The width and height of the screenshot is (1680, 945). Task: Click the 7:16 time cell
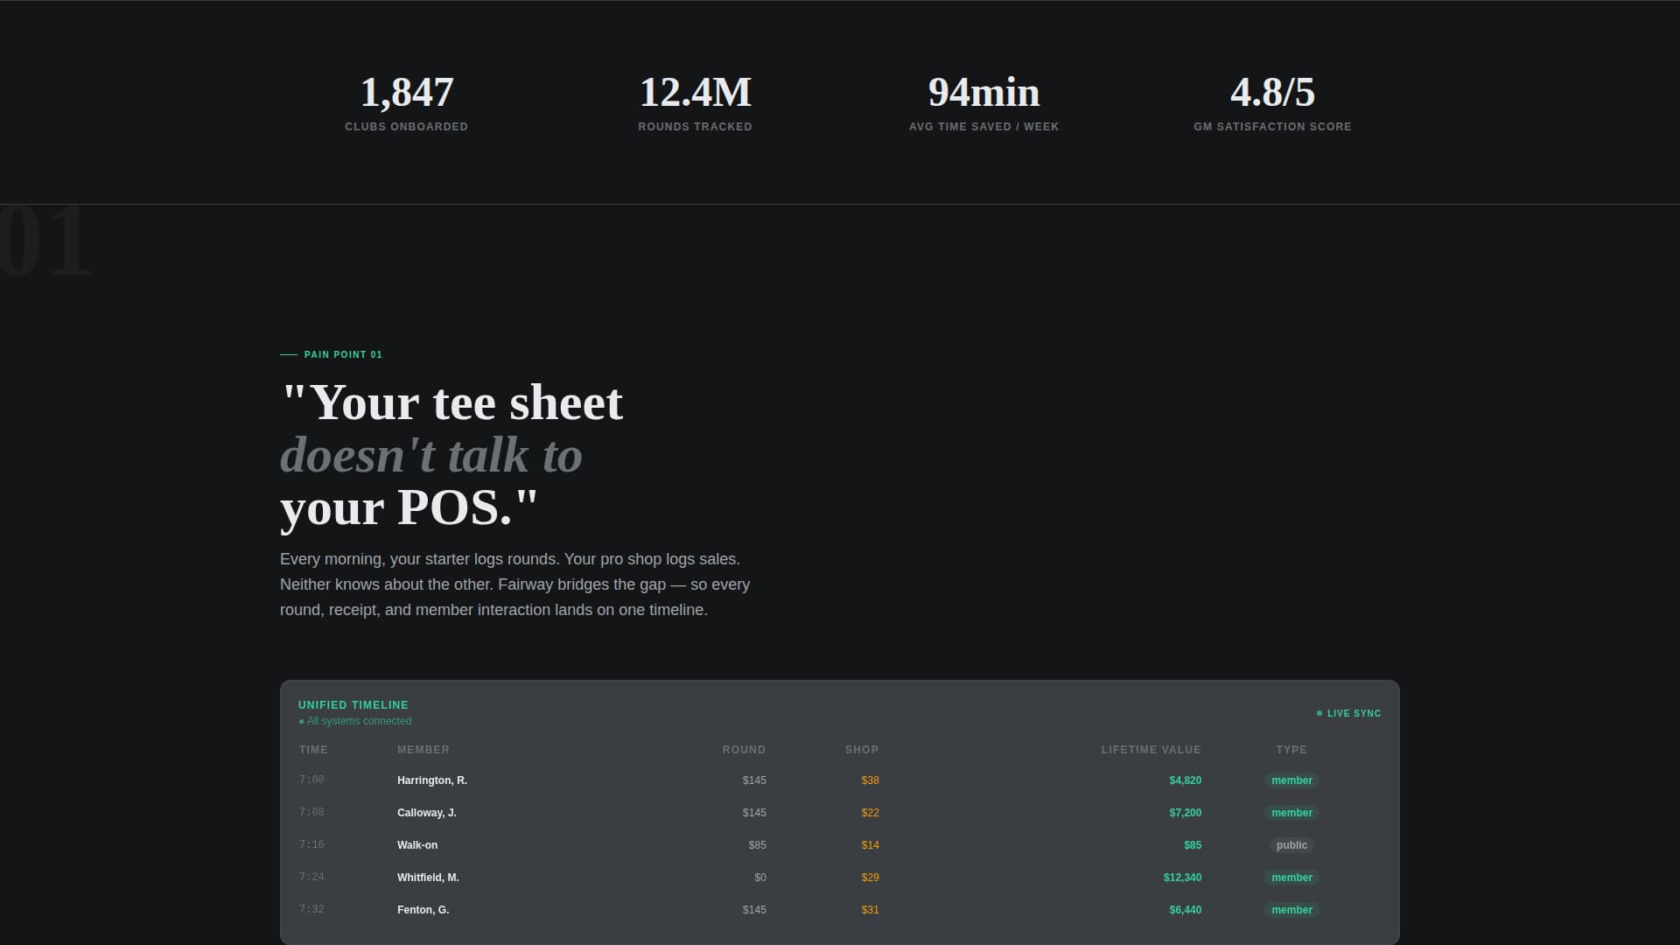311,844
